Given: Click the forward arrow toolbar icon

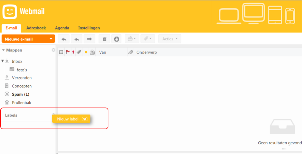Looking at the screenshot, I should click(89, 39).
